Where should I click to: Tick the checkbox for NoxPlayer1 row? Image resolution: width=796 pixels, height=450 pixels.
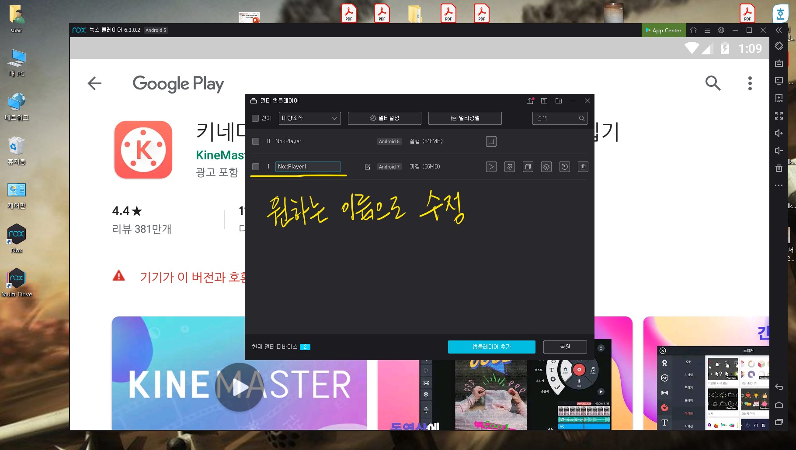tap(256, 167)
